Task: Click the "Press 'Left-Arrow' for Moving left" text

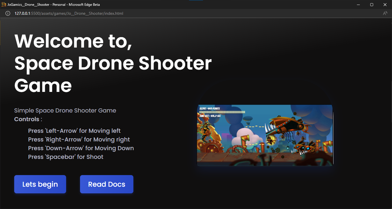Action: 74,131
